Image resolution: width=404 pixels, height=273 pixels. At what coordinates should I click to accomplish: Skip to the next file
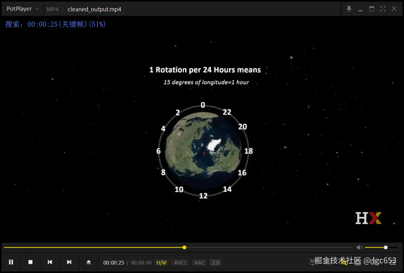(69, 262)
